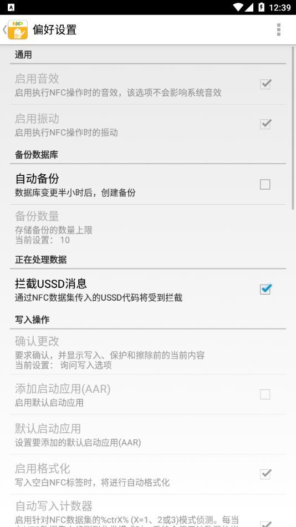Tap the 偏好设置 title
This screenshot has width=296, height=527.
click(54, 29)
